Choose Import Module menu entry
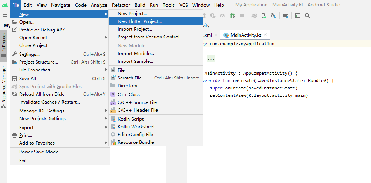 (x=156, y=54)
